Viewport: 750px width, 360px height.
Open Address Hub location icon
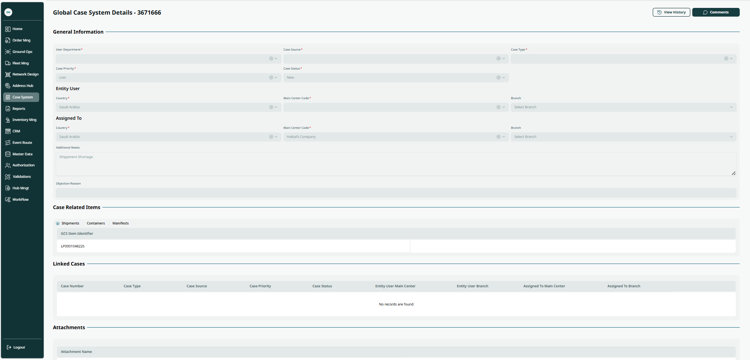(x=8, y=86)
